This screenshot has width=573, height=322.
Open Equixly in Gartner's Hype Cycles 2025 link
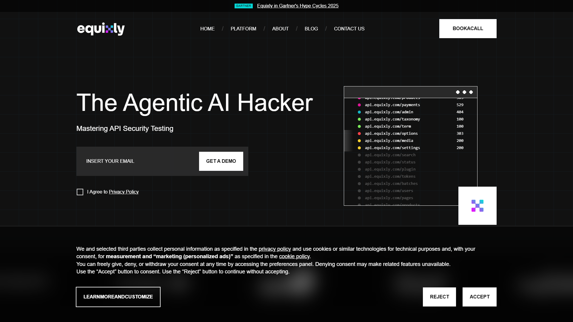(298, 6)
